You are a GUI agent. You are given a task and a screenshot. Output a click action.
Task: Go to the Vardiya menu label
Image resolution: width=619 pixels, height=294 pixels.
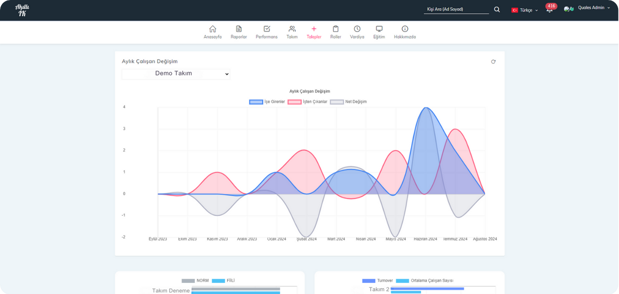coord(357,37)
